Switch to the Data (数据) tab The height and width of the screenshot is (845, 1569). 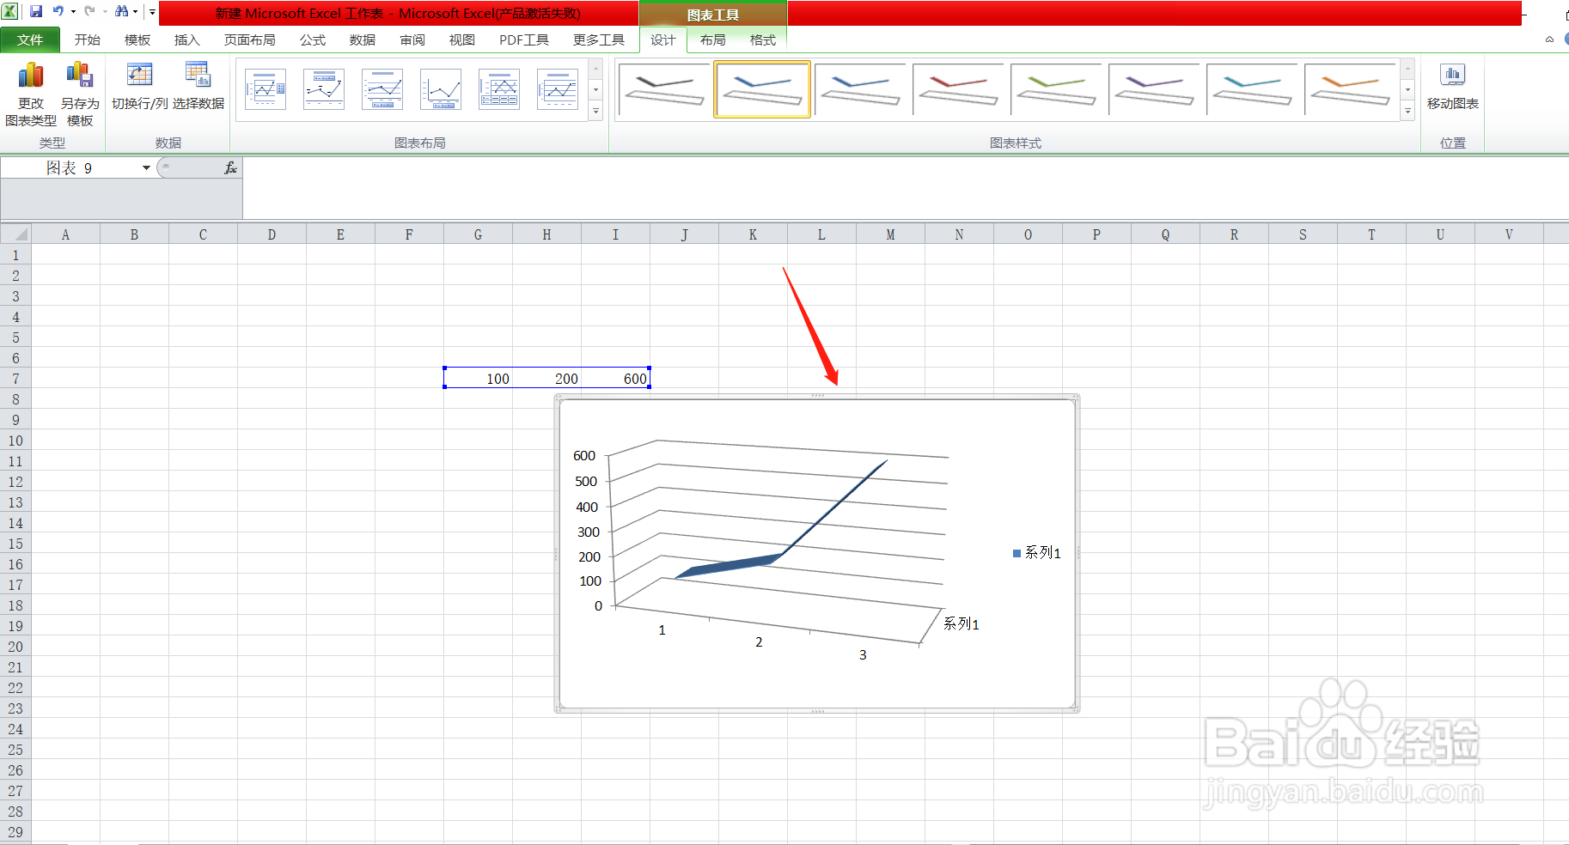click(363, 40)
